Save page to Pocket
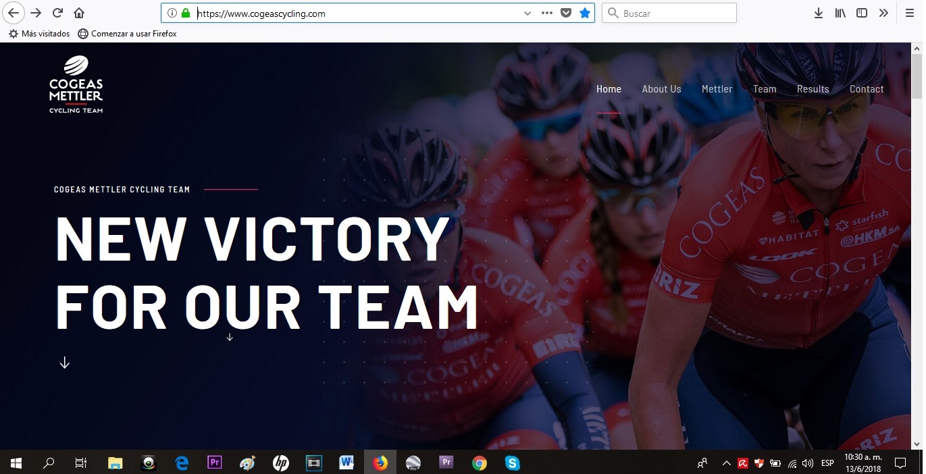 click(566, 12)
